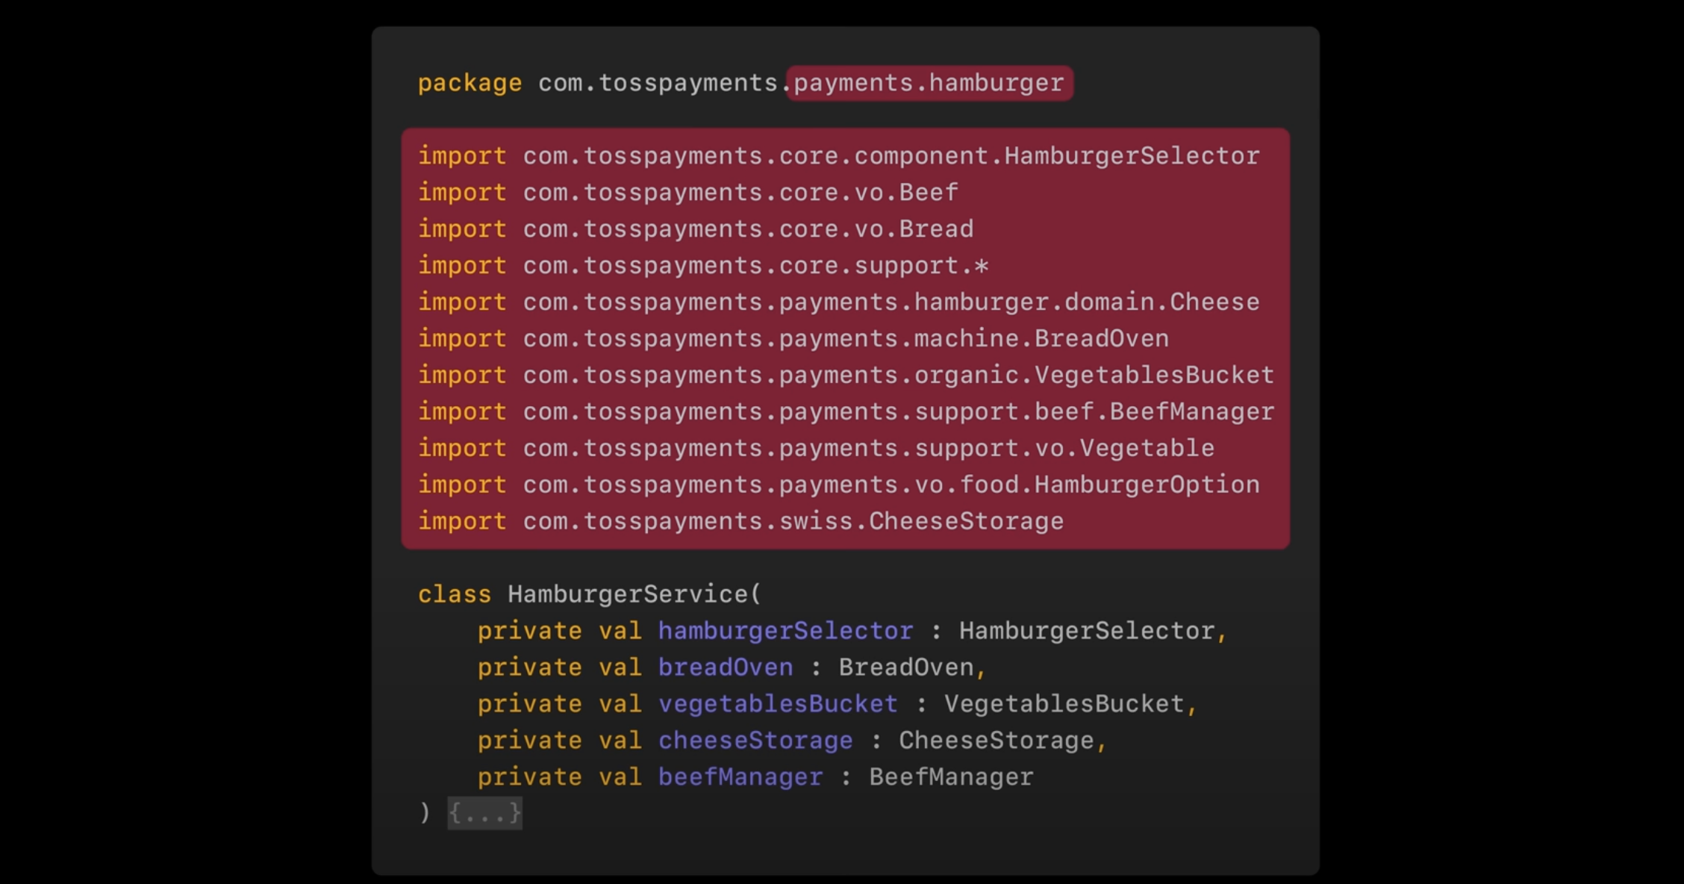The width and height of the screenshot is (1684, 884).
Task: Click the hamburgerSelector property name
Action: pos(785,631)
